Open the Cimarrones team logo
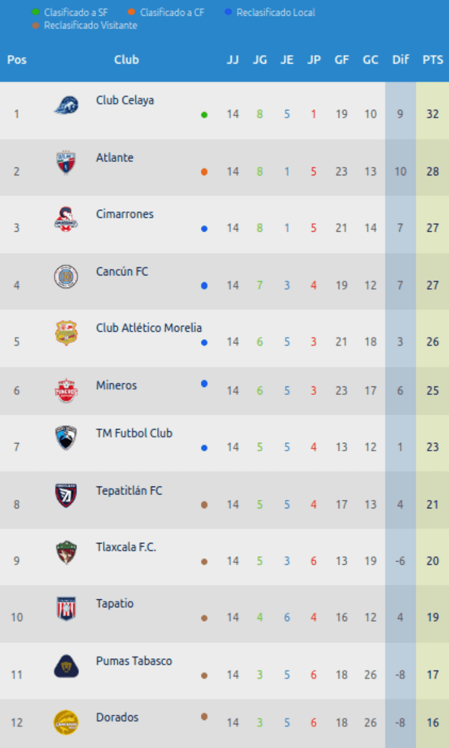 [66, 219]
